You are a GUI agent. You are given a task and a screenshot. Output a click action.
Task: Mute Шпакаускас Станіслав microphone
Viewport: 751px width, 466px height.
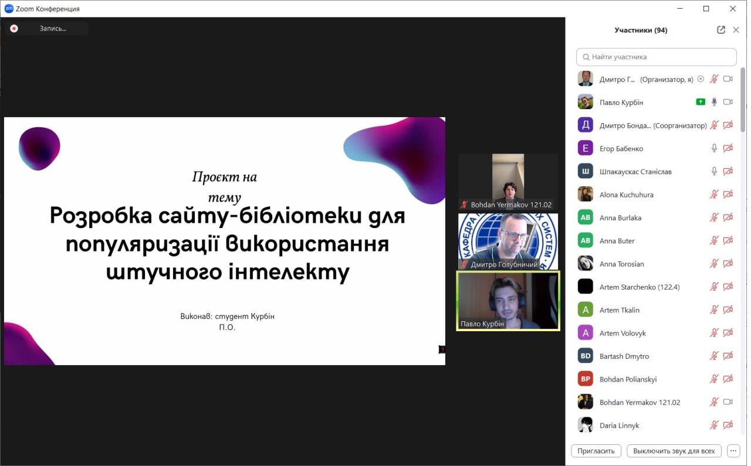714,171
